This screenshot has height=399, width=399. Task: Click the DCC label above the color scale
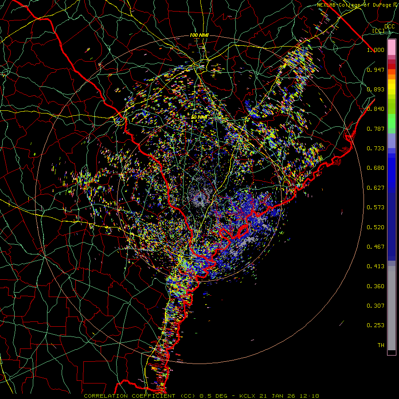(390, 27)
